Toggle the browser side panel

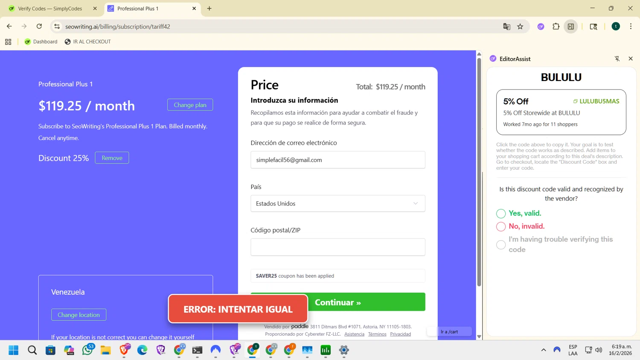[571, 26]
